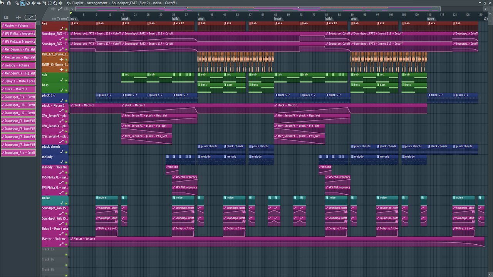The height and width of the screenshot is (277, 493).
Task: Open Playlist - Arrangement breadcrumb menu
Action: (x=90, y=3)
